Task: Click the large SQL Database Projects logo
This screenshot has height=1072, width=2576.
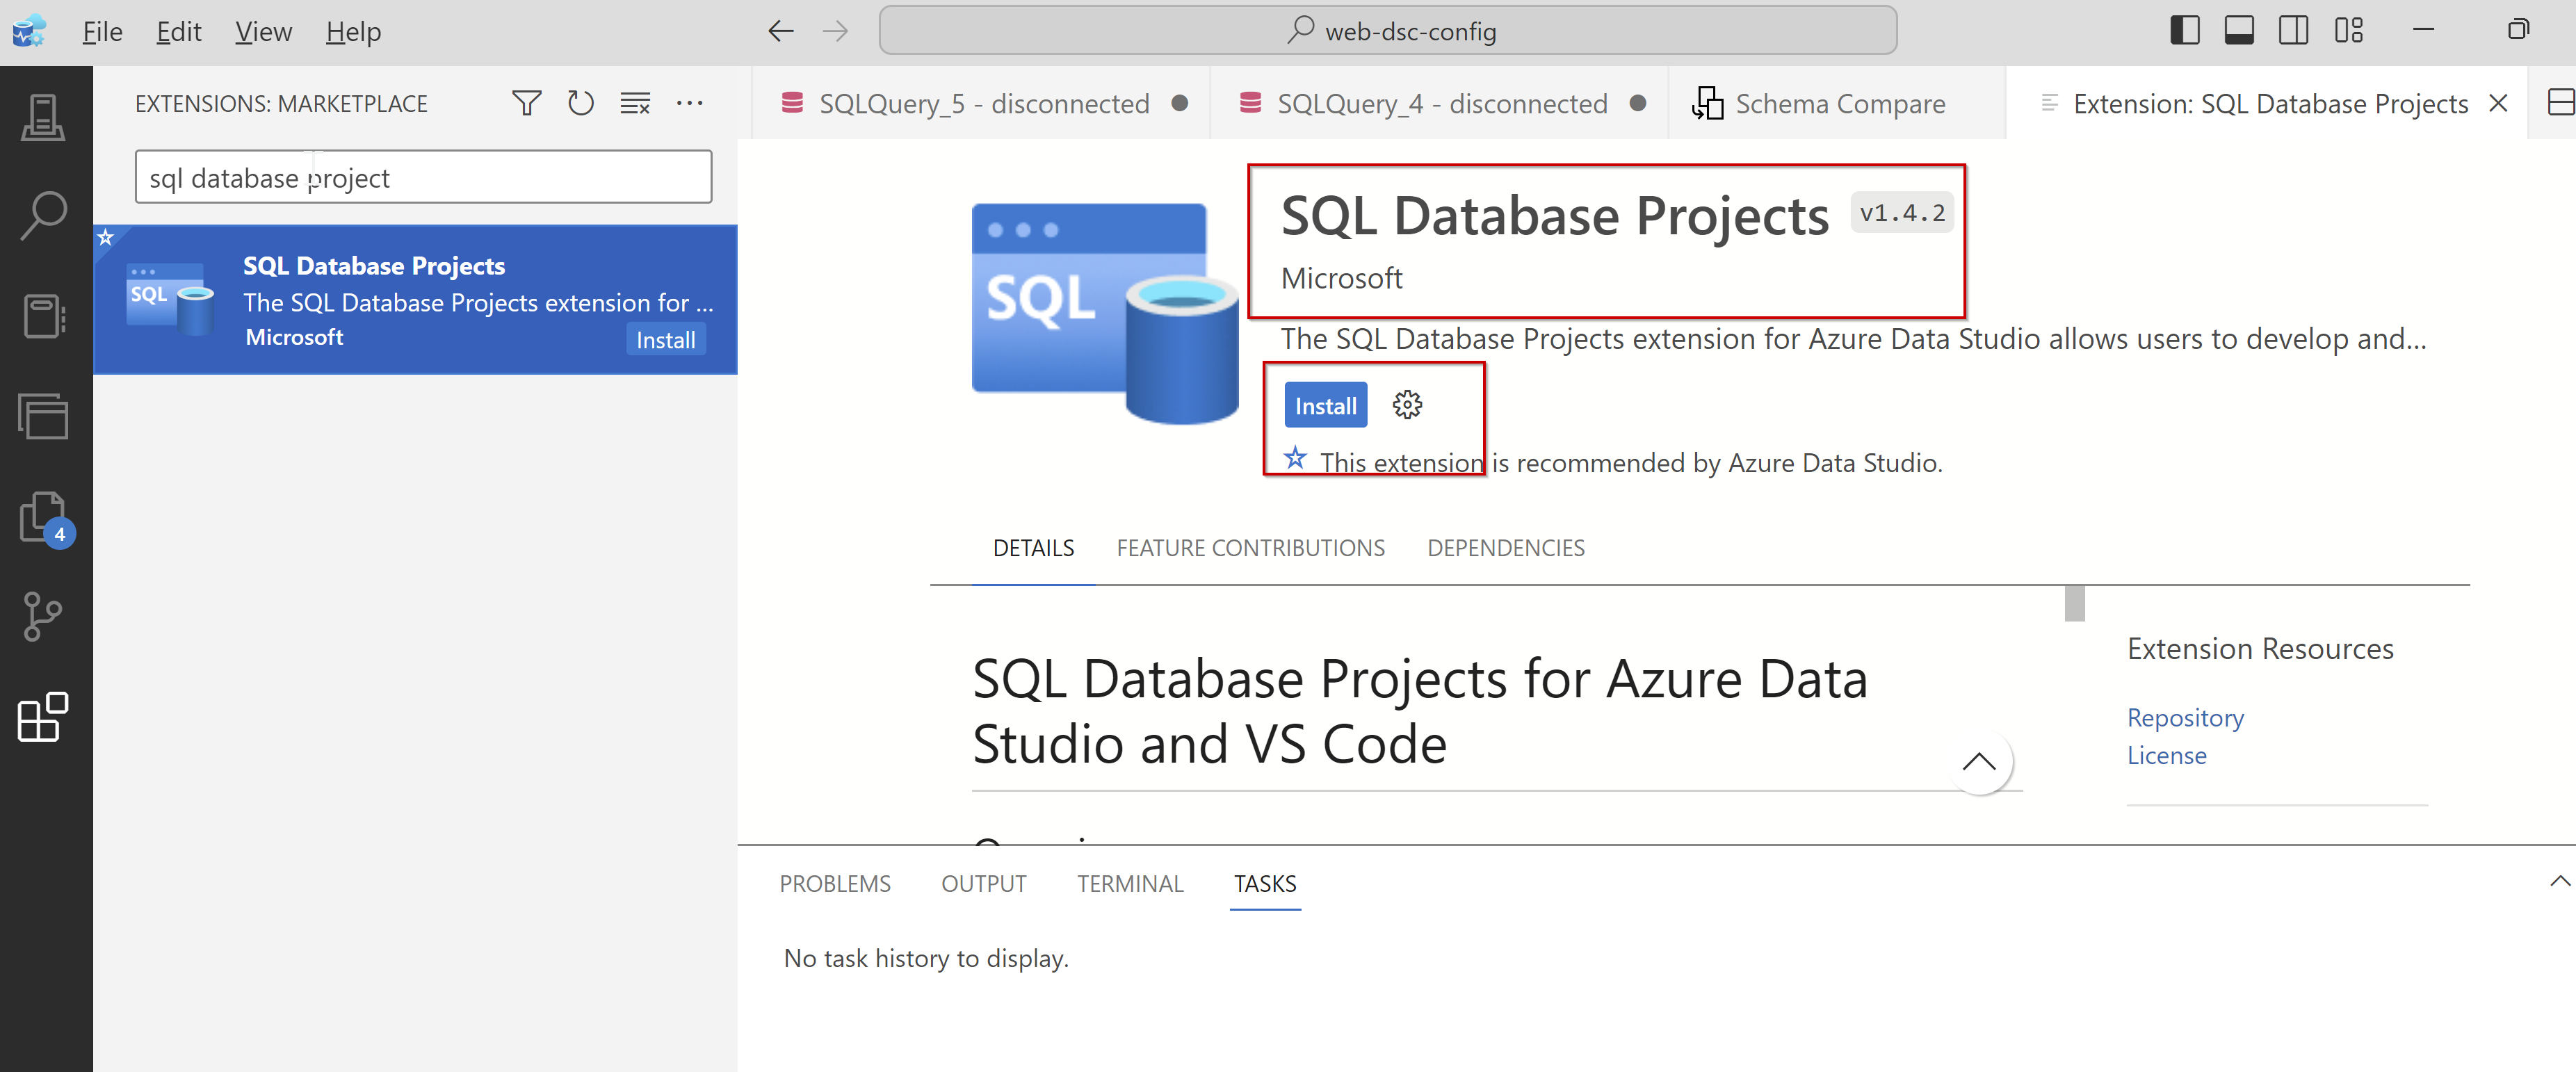Action: click(x=1105, y=314)
